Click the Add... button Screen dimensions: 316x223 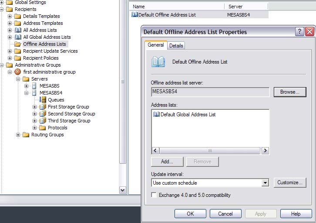(167, 162)
